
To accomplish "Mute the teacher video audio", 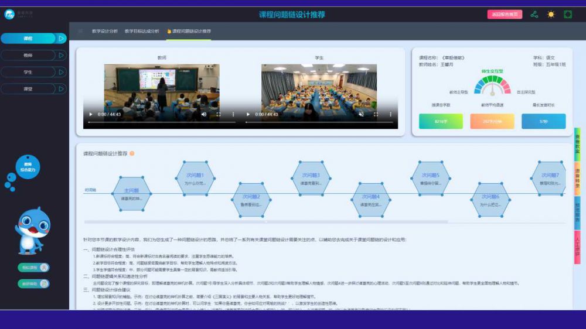I will click(203, 114).
